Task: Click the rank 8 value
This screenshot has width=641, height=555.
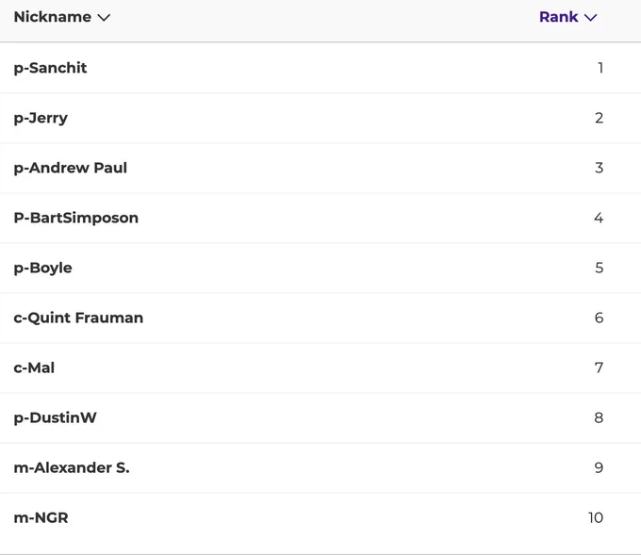Action: pyautogui.click(x=599, y=418)
